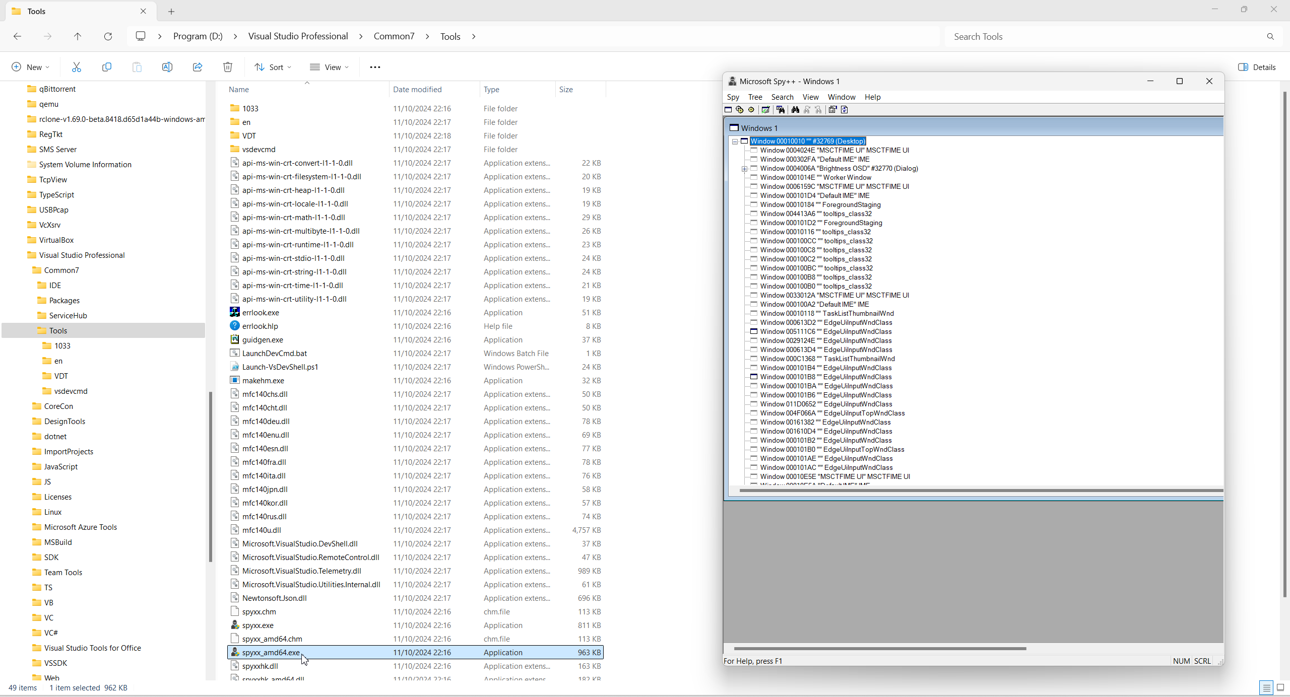Click the Refresh icon in Spy++ toolbar
This screenshot has height=697, width=1290.
click(845, 110)
